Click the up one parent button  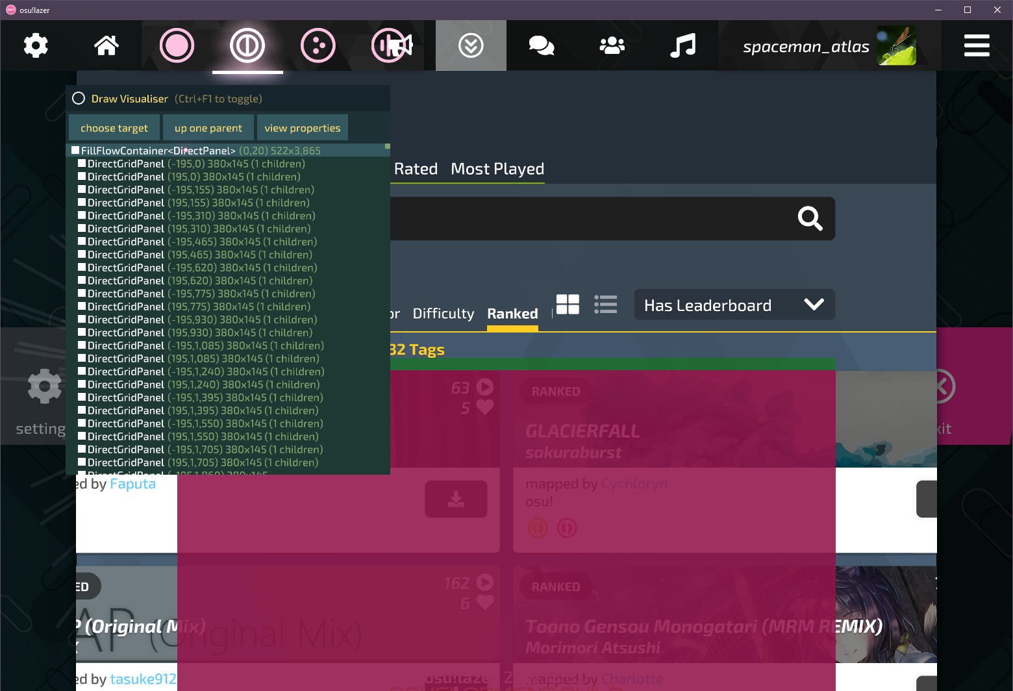point(208,127)
